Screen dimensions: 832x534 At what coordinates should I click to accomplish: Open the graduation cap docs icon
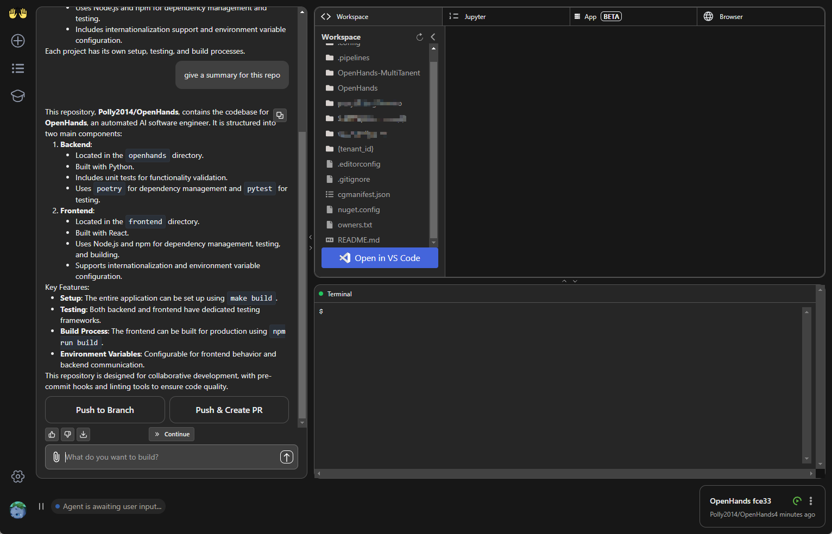pyautogui.click(x=18, y=96)
